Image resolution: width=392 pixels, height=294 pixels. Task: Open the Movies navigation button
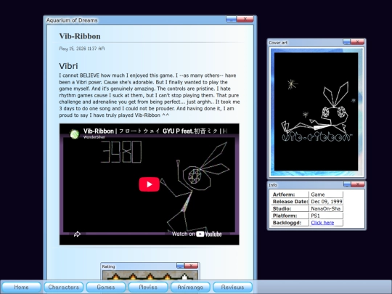coord(148,287)
